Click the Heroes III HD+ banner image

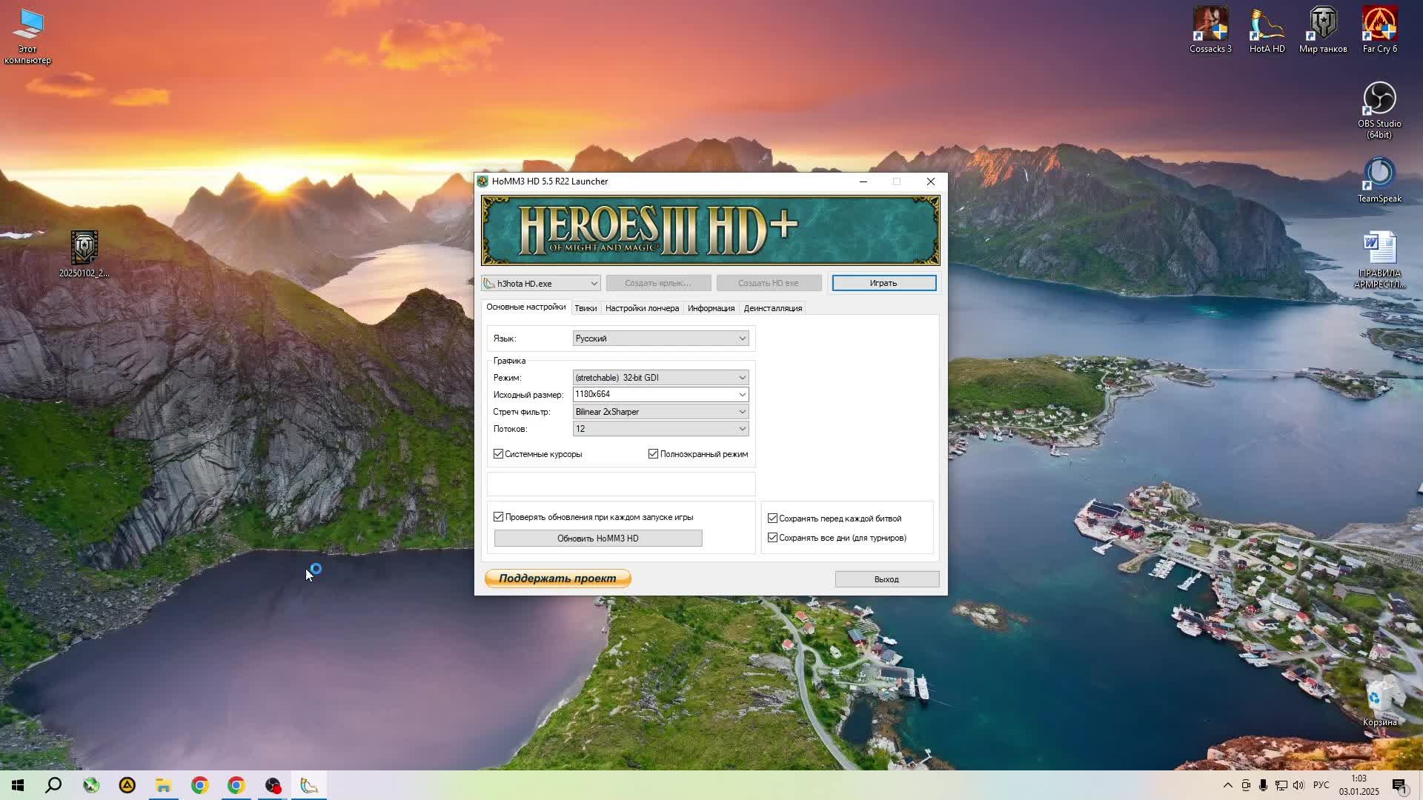pos(711,230)
